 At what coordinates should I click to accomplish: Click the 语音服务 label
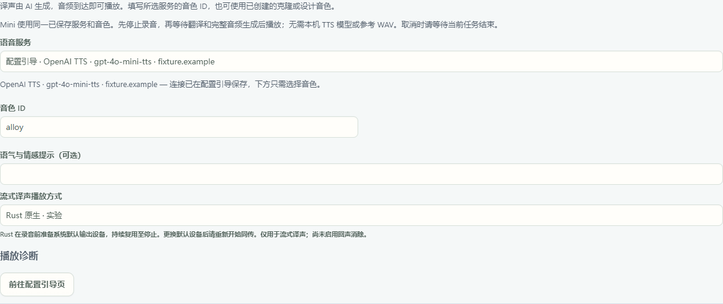[16, 43]
